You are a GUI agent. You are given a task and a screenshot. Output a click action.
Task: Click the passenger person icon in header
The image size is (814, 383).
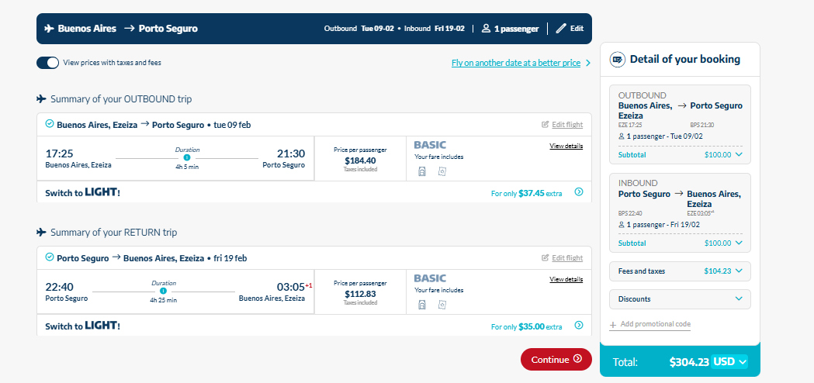[x=486, y=29]
